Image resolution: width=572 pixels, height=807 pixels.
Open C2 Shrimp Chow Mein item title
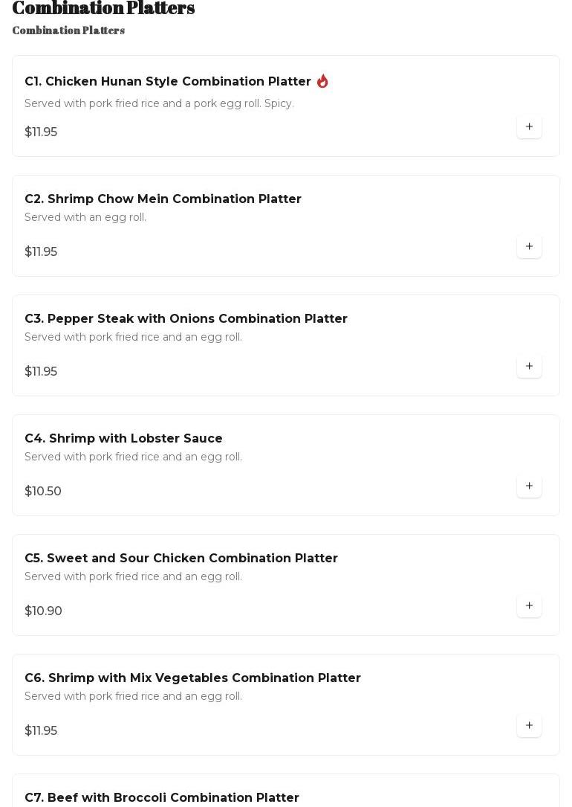(163, 199)
